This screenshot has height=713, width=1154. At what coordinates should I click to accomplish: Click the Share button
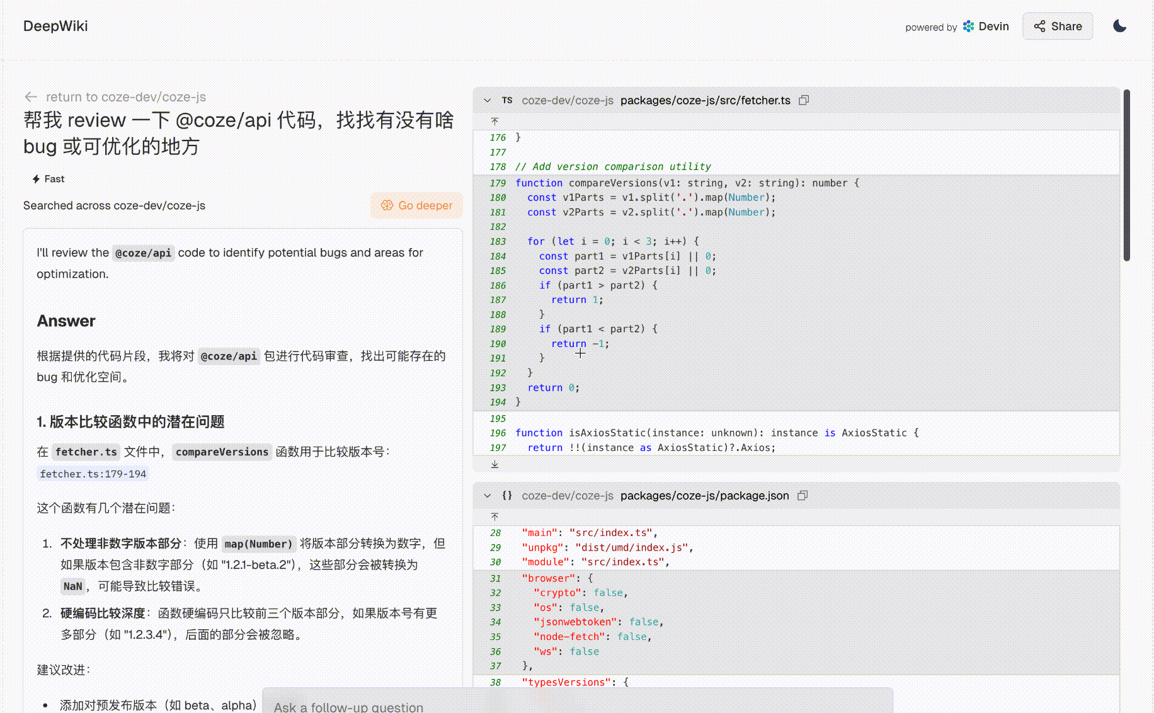point(1058,26)
